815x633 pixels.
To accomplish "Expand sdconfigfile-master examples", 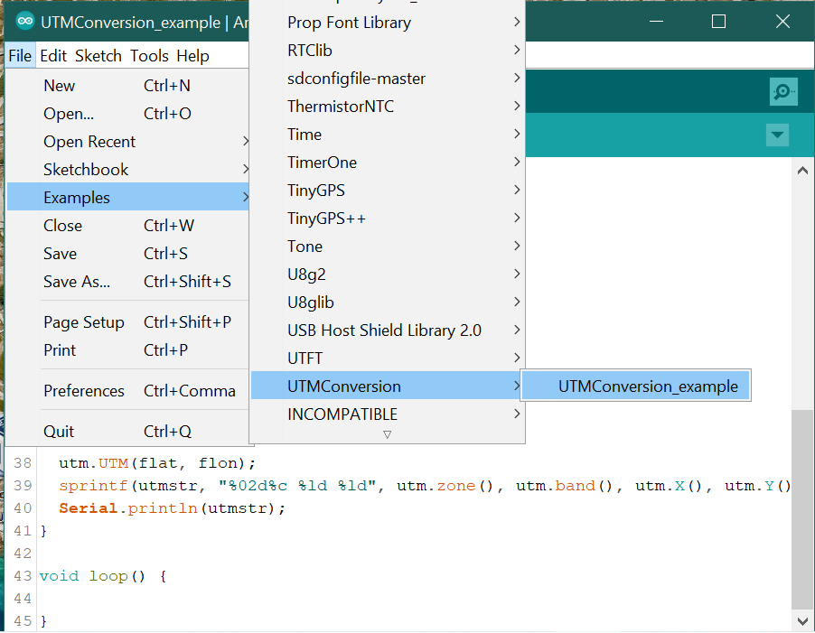I will tap(388, 79).
